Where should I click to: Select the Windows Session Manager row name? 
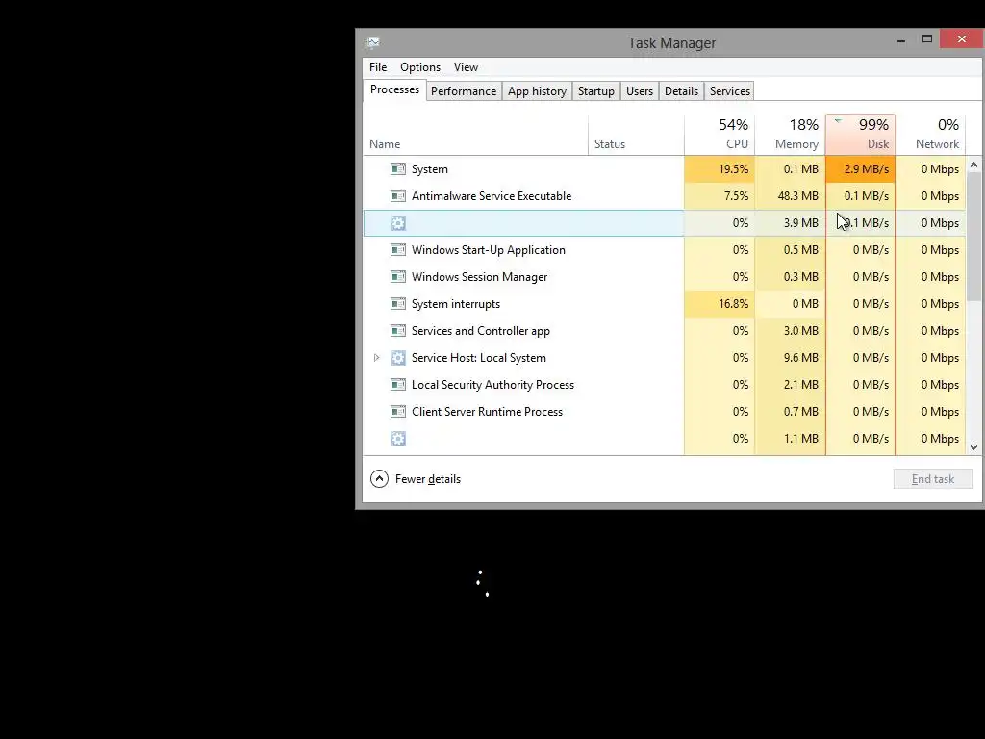point(479,277)
